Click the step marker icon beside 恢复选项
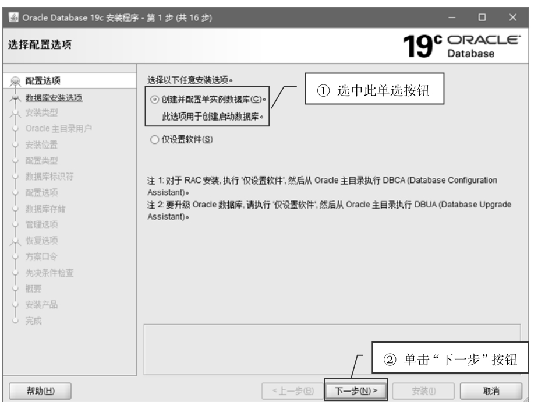538x412 pixels. point(15,241)
